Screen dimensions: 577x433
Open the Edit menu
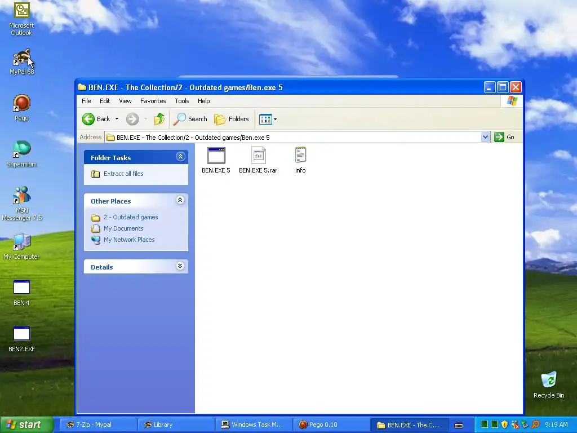tap(105, 101)
